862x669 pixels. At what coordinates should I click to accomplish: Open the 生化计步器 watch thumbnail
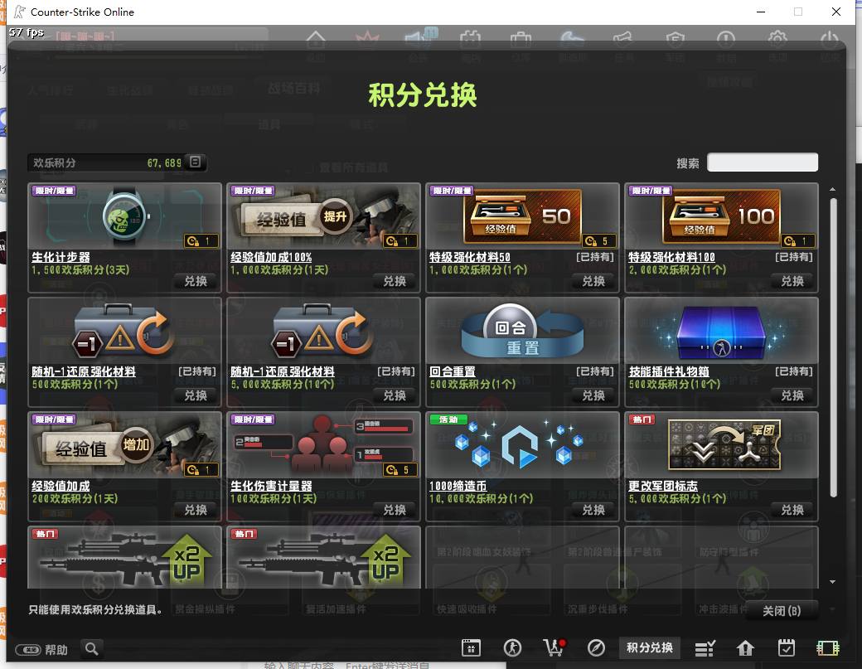pos(125,216)
